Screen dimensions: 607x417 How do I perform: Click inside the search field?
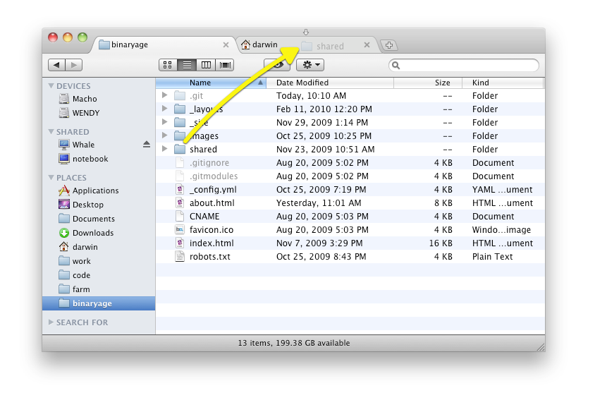tap(465, 64)
